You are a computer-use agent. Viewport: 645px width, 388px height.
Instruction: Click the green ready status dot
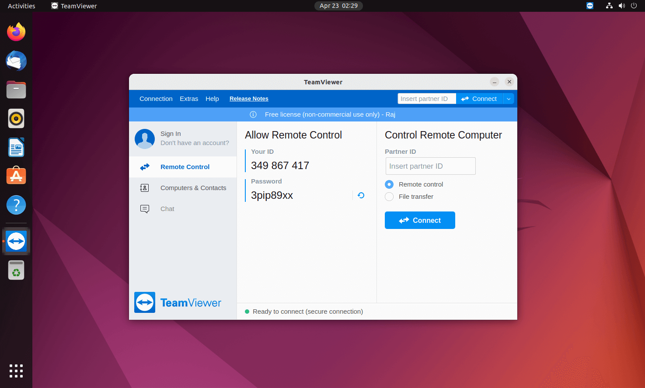click(x=247, y=312)
